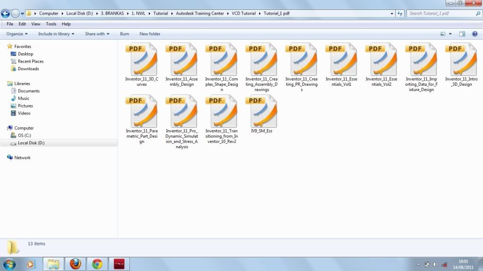Choose the Inventor_11_Essentials_Vol1 PDF icon
The image size is (483, 271).
click(341, 59)
